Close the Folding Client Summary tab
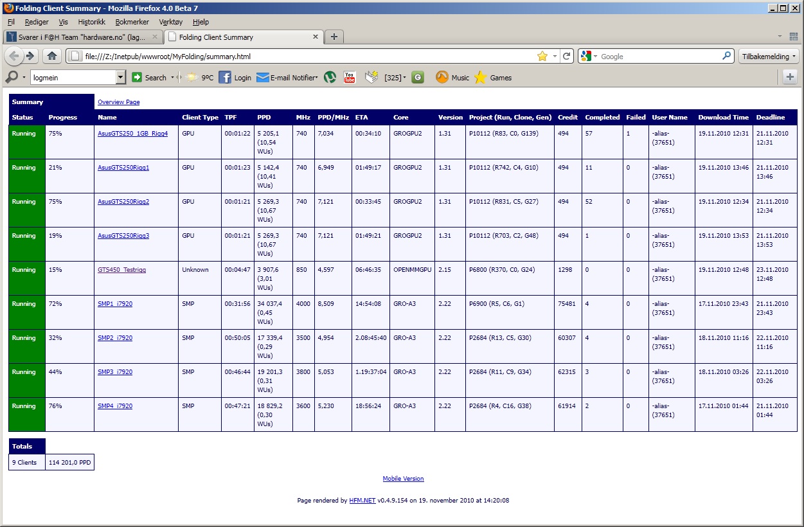 pos(315,37)
